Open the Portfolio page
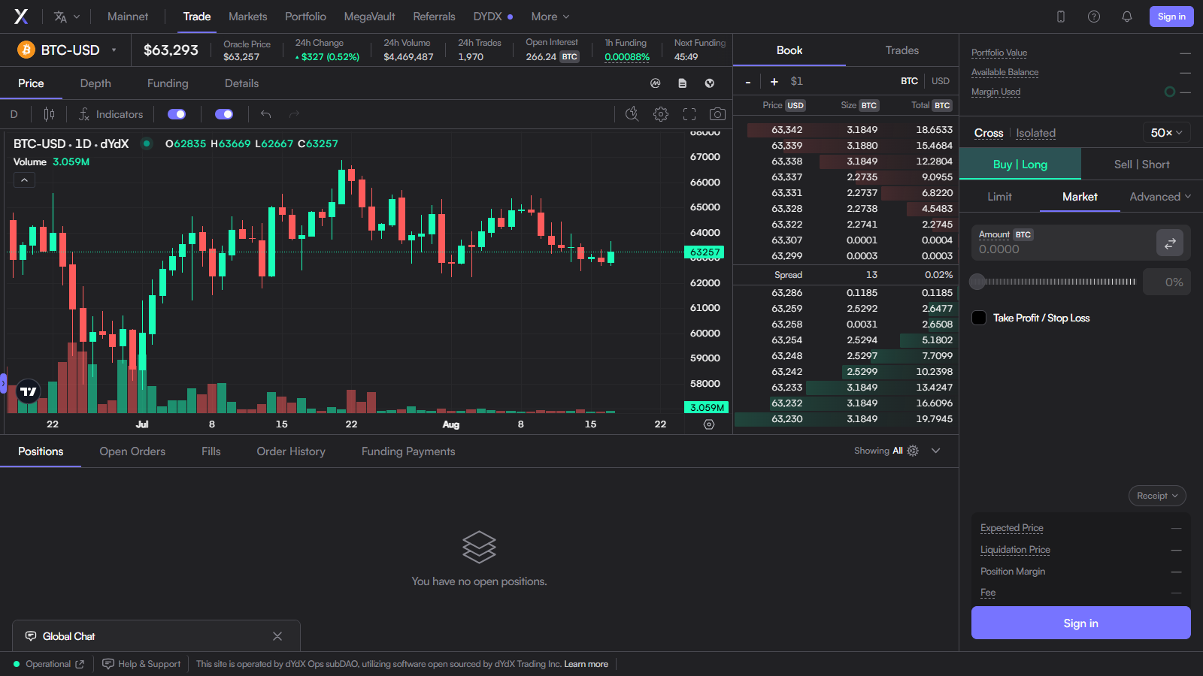The height and width of the screenshot is (676, 1203). tap(305, 17)
